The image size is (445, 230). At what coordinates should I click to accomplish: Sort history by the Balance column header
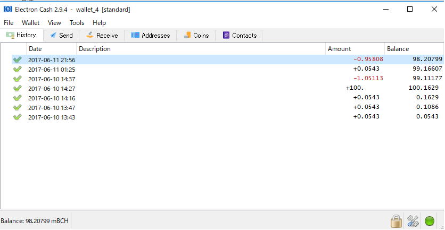point(414,49)
